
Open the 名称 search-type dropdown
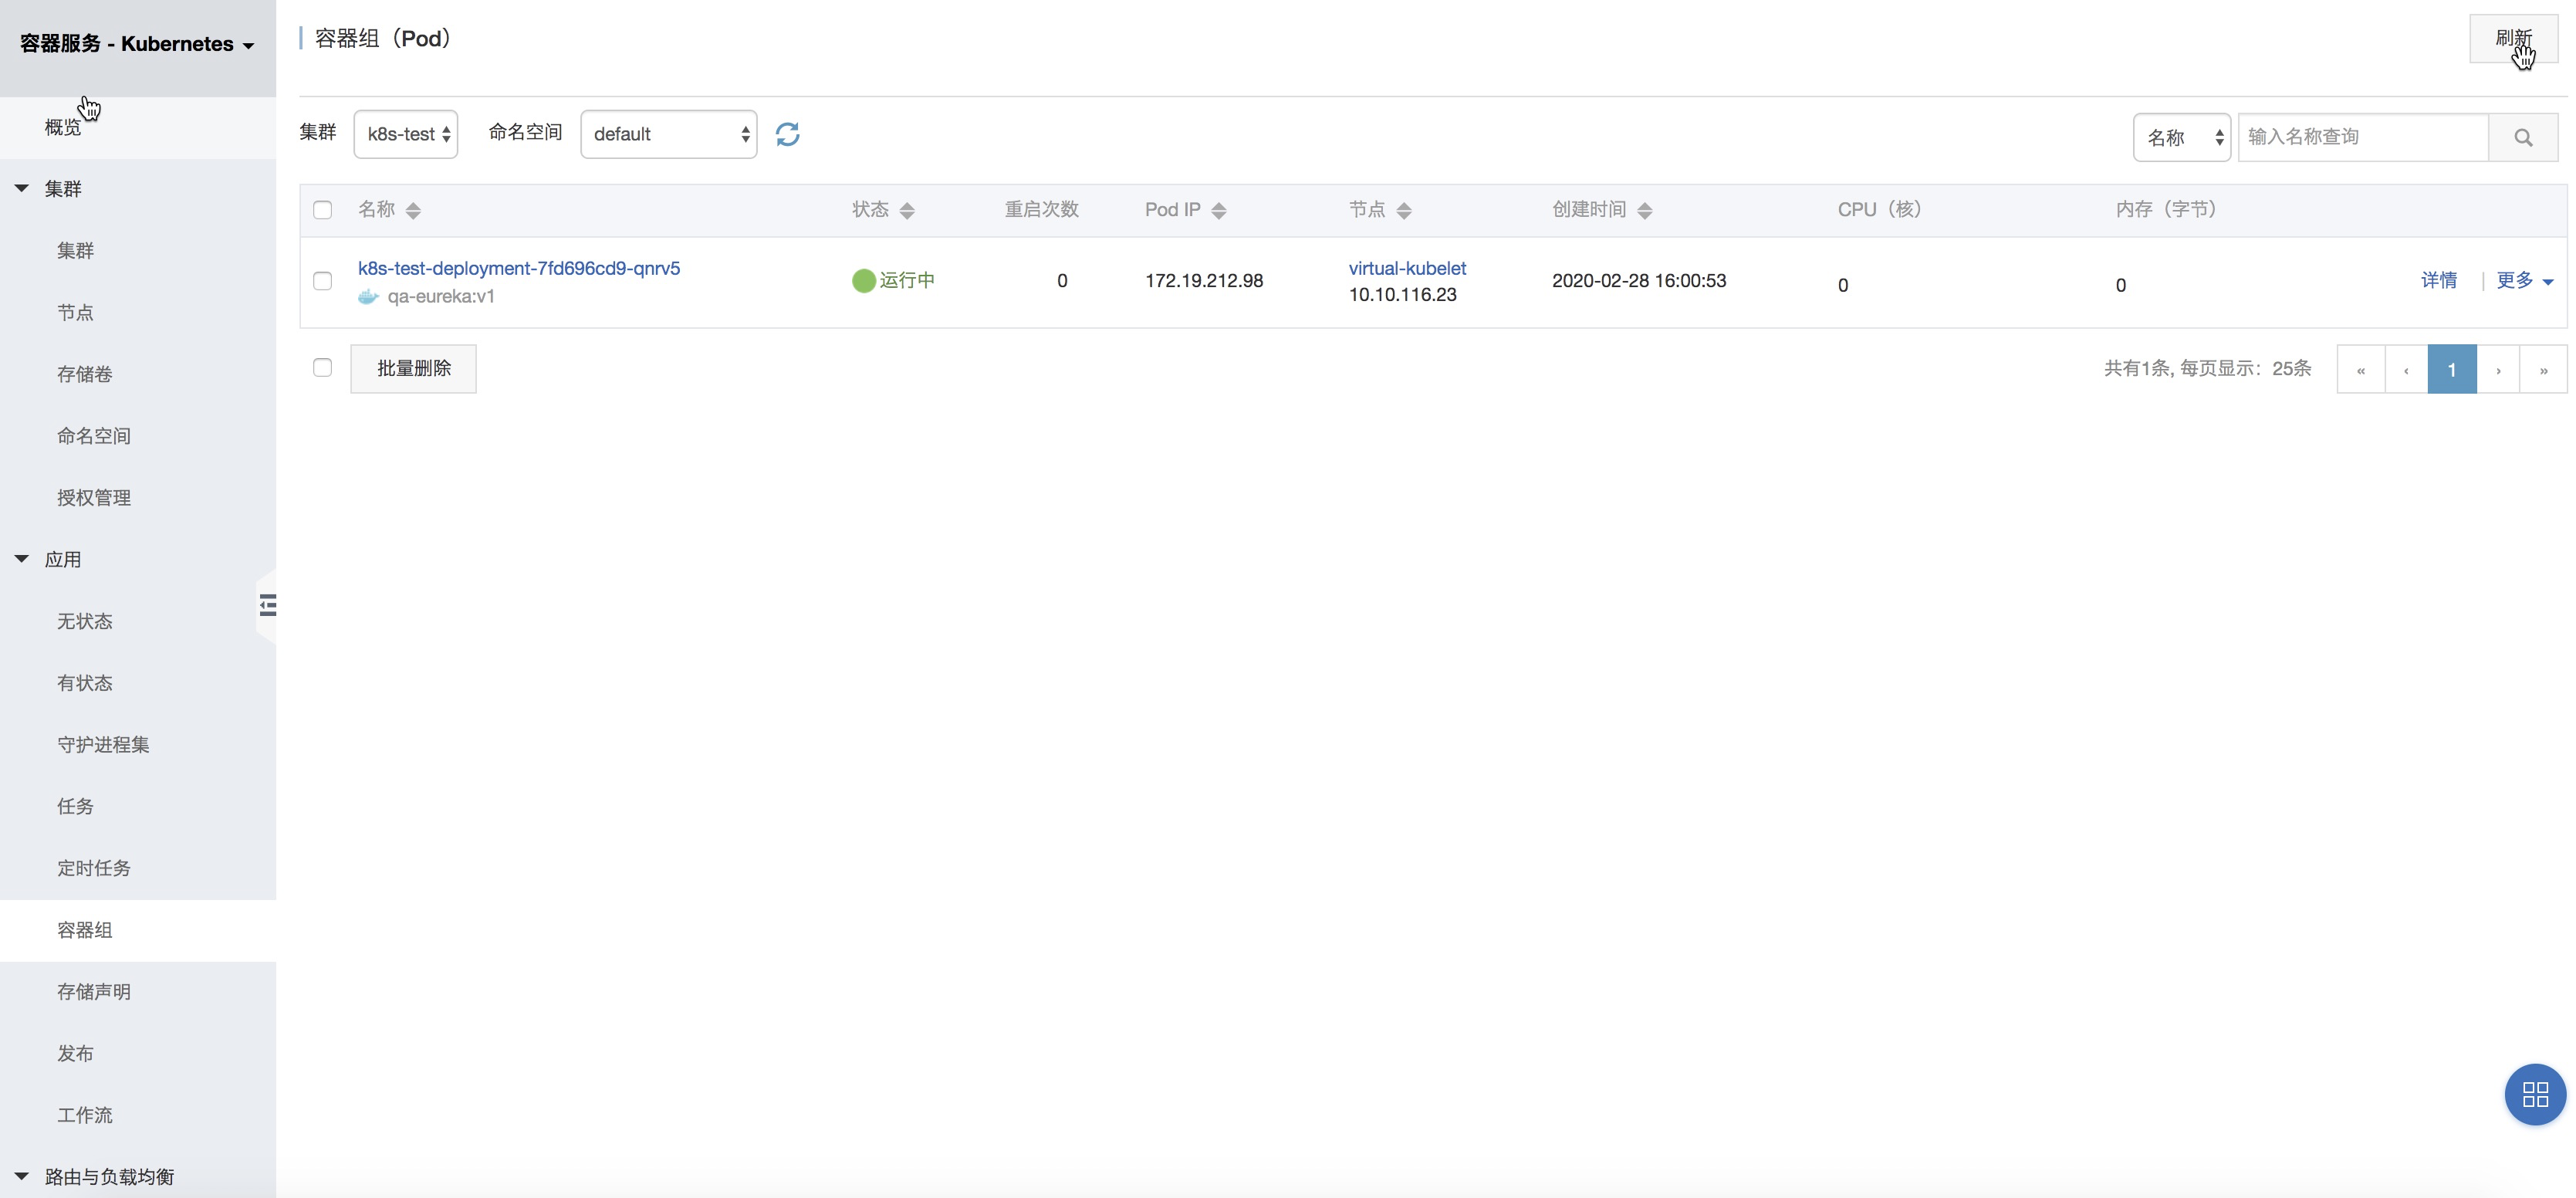click(2181, 137)
